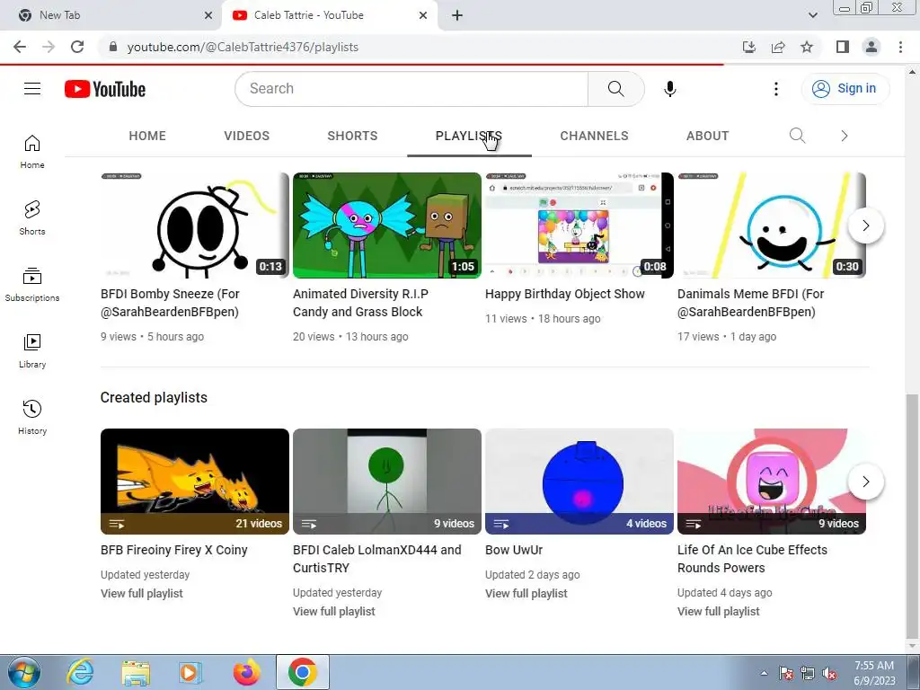The width and height of the screenshot is (920, 690).
Task: Switch to the VIDEOS channel tab
Action: coord(246,136)
